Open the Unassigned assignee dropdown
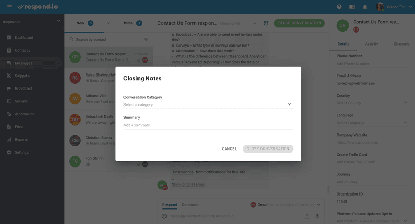 point(238,23)
